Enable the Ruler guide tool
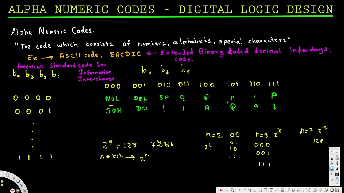This screenshot has height=193, width=344. coord(277,190)
